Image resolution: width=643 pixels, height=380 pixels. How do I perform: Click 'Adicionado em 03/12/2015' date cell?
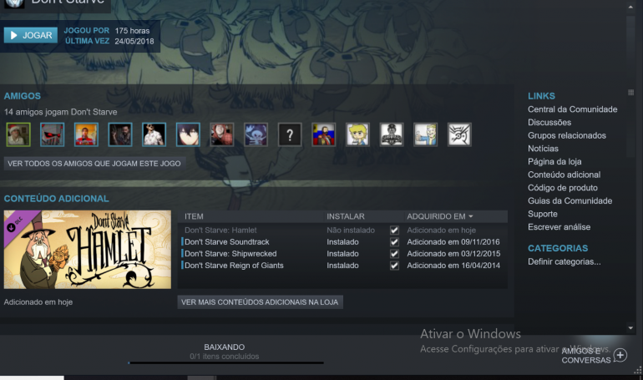(x=453, y=254)
